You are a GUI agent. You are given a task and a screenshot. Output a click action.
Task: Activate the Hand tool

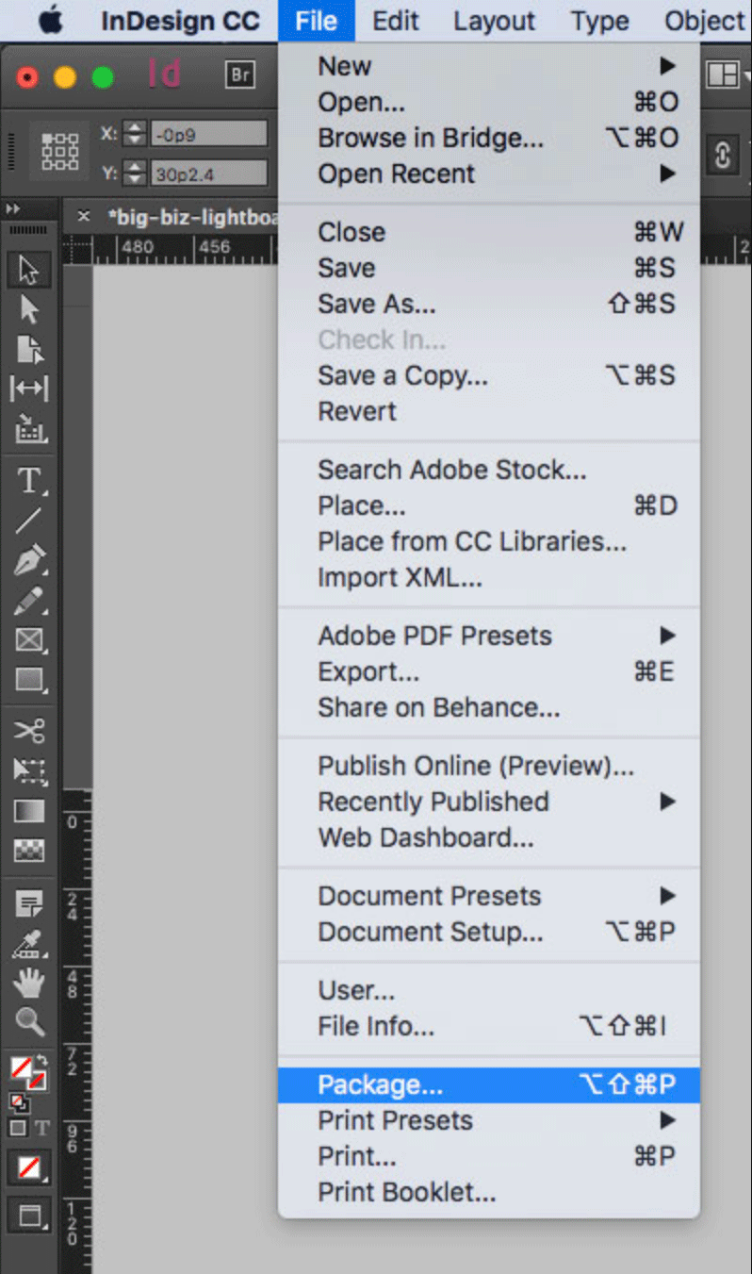[29, 983]
